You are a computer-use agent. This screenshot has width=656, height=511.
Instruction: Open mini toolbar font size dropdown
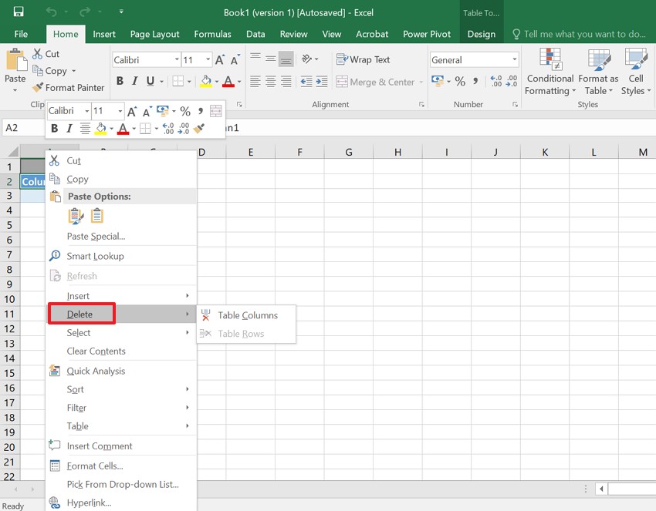coord(120,111)
